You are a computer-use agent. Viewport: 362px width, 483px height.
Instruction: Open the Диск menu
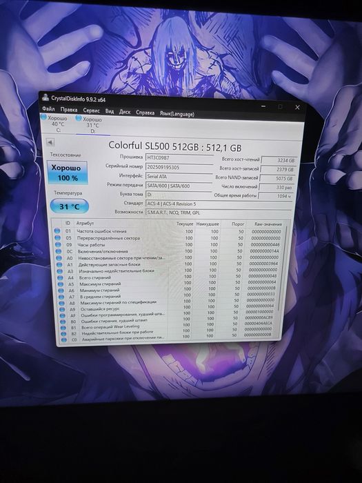click(x=125, y=112)
